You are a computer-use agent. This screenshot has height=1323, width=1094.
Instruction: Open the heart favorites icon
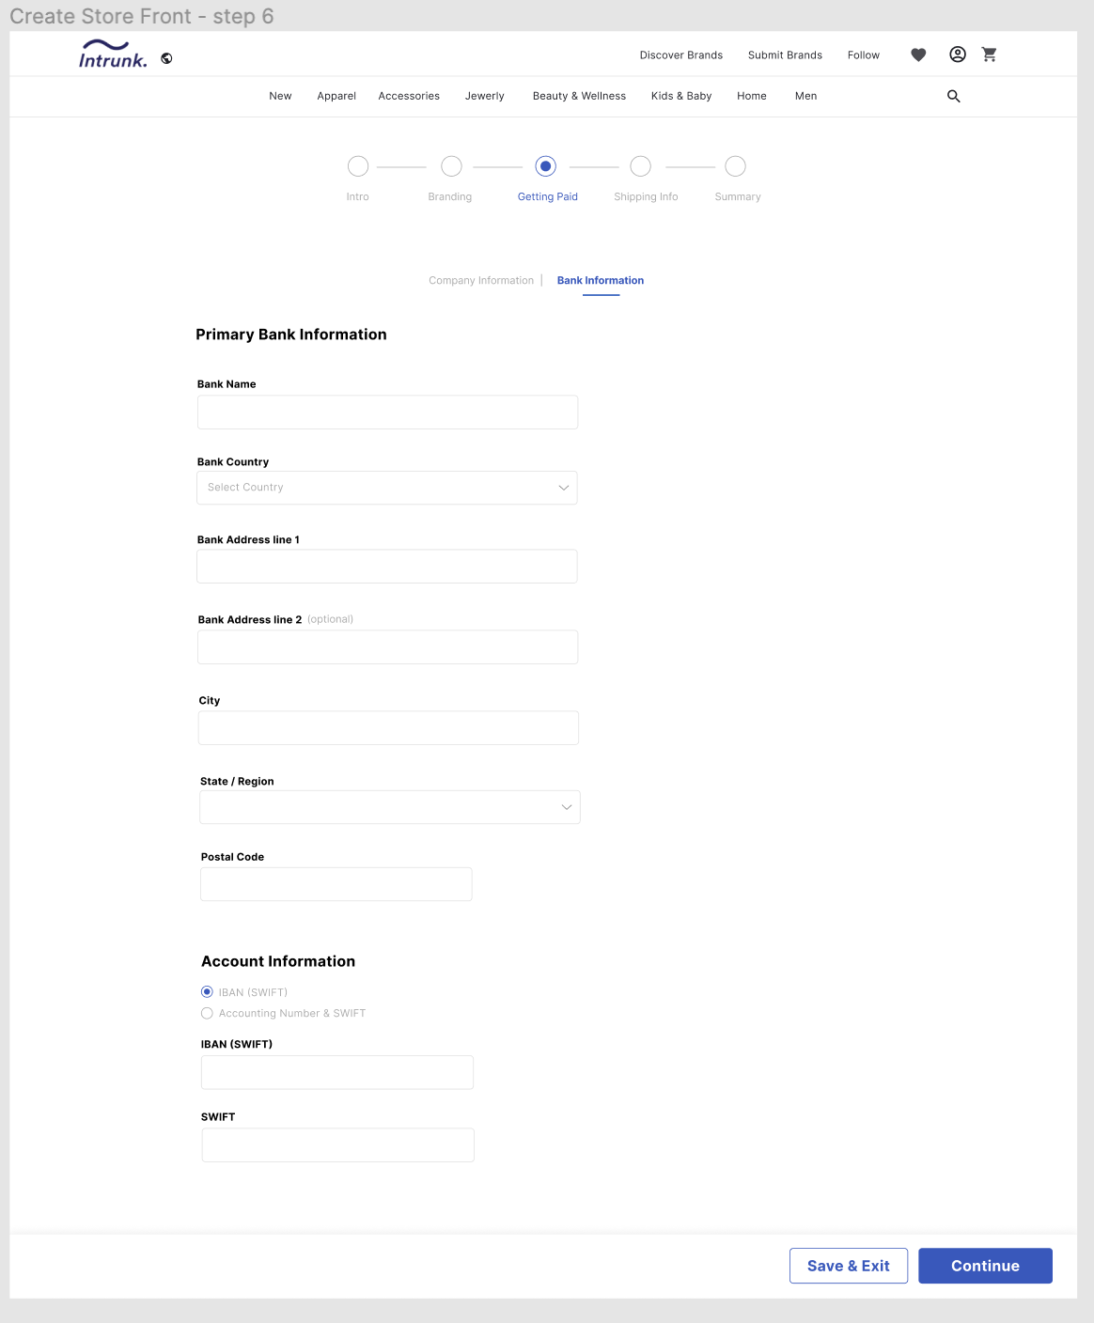click(918, 54)
